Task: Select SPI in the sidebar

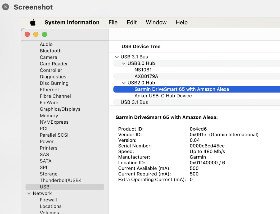Action: (43, 168)
